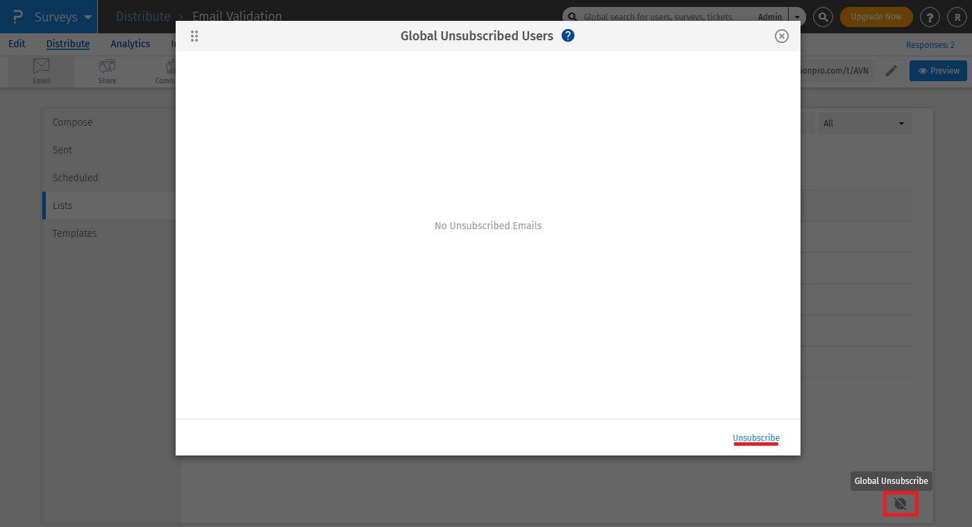Click the Unsubscribe link in the dialog

pos(756,437)
